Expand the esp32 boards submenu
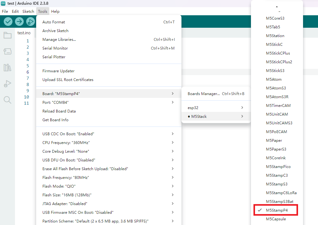The height and width of the screenshot is (225, 318). click(216, 108)
